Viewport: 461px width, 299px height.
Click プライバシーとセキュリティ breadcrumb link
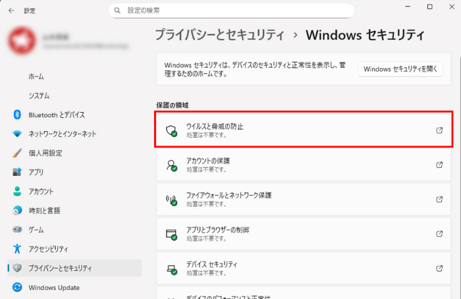(219, 35)
